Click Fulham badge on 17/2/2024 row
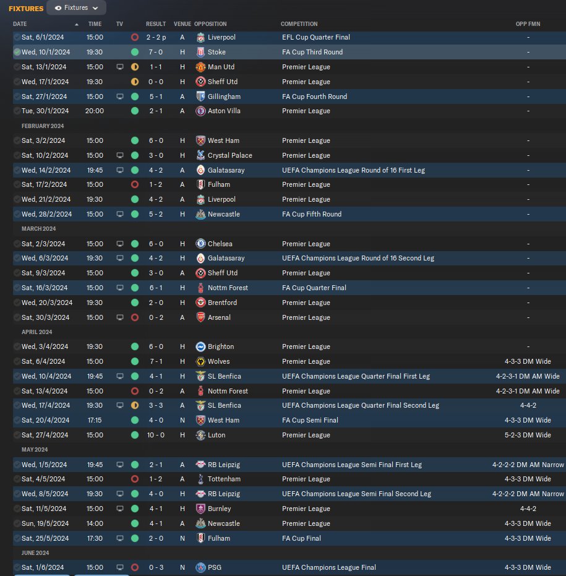The image size is (566, 576). click(x=200, y=184)
